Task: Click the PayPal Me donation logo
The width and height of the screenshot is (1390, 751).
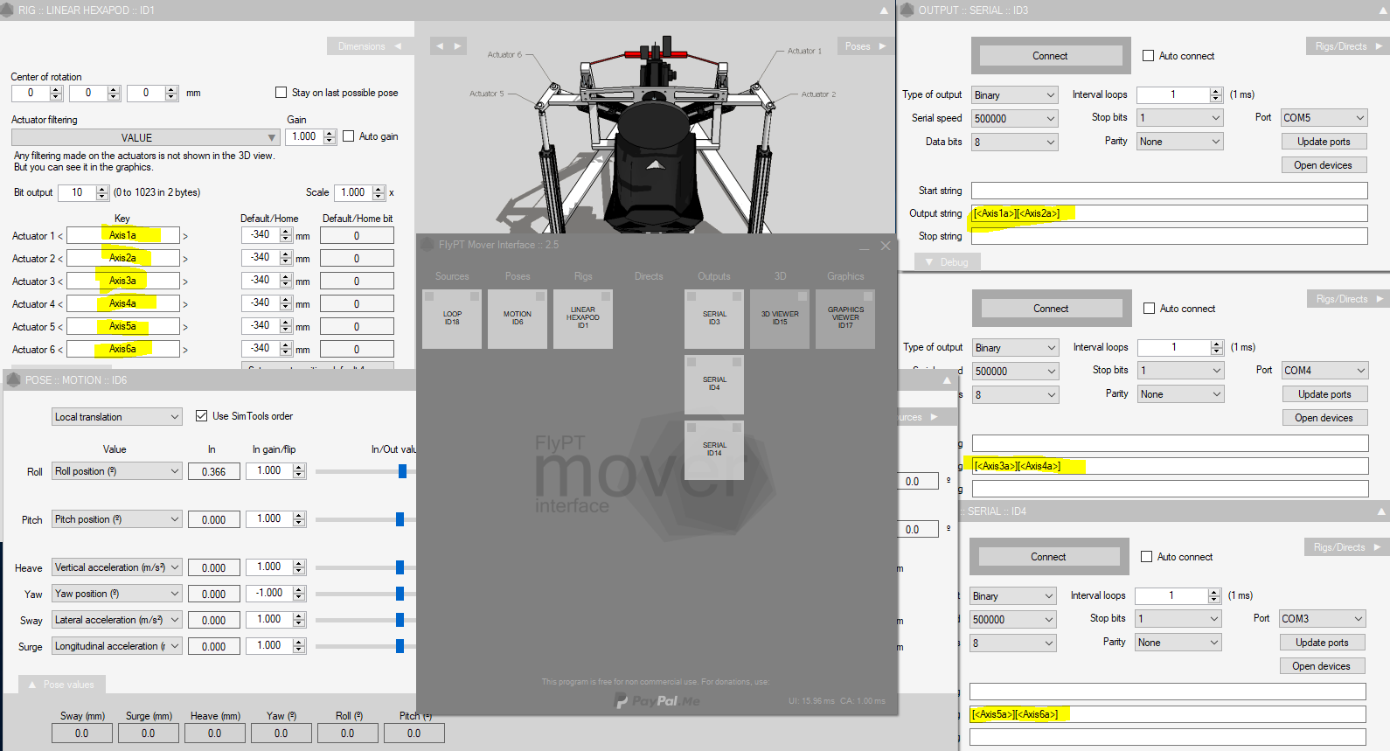Action: (x=657, y=701)
